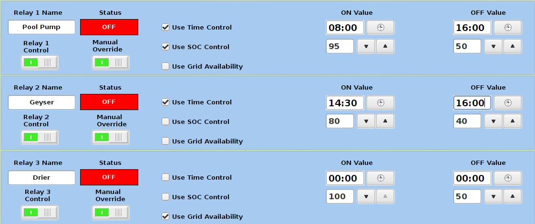The height and width of the screenshot is (224, 535).
Task: Enable Use Grid Availability for Pool Pump
Action: point(165,66)
